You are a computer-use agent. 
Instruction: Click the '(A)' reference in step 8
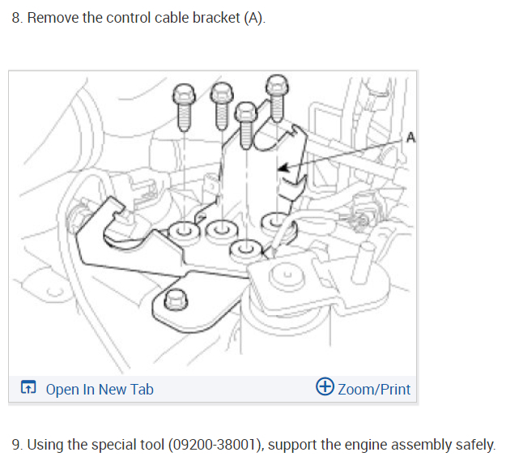pos(253,18)
